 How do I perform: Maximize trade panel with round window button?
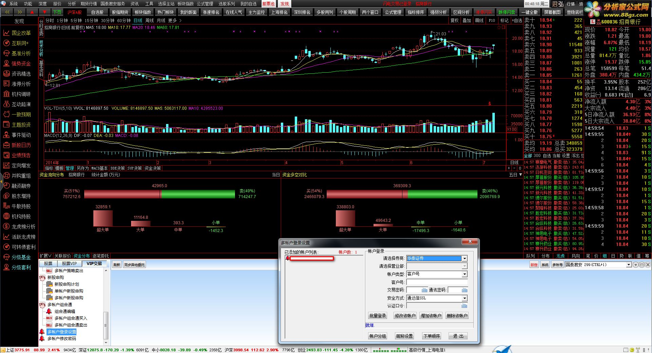[x=642, y=265]
